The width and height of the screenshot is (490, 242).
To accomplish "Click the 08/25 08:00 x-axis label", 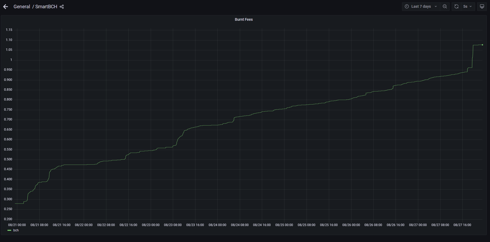I will pos(307,225).
